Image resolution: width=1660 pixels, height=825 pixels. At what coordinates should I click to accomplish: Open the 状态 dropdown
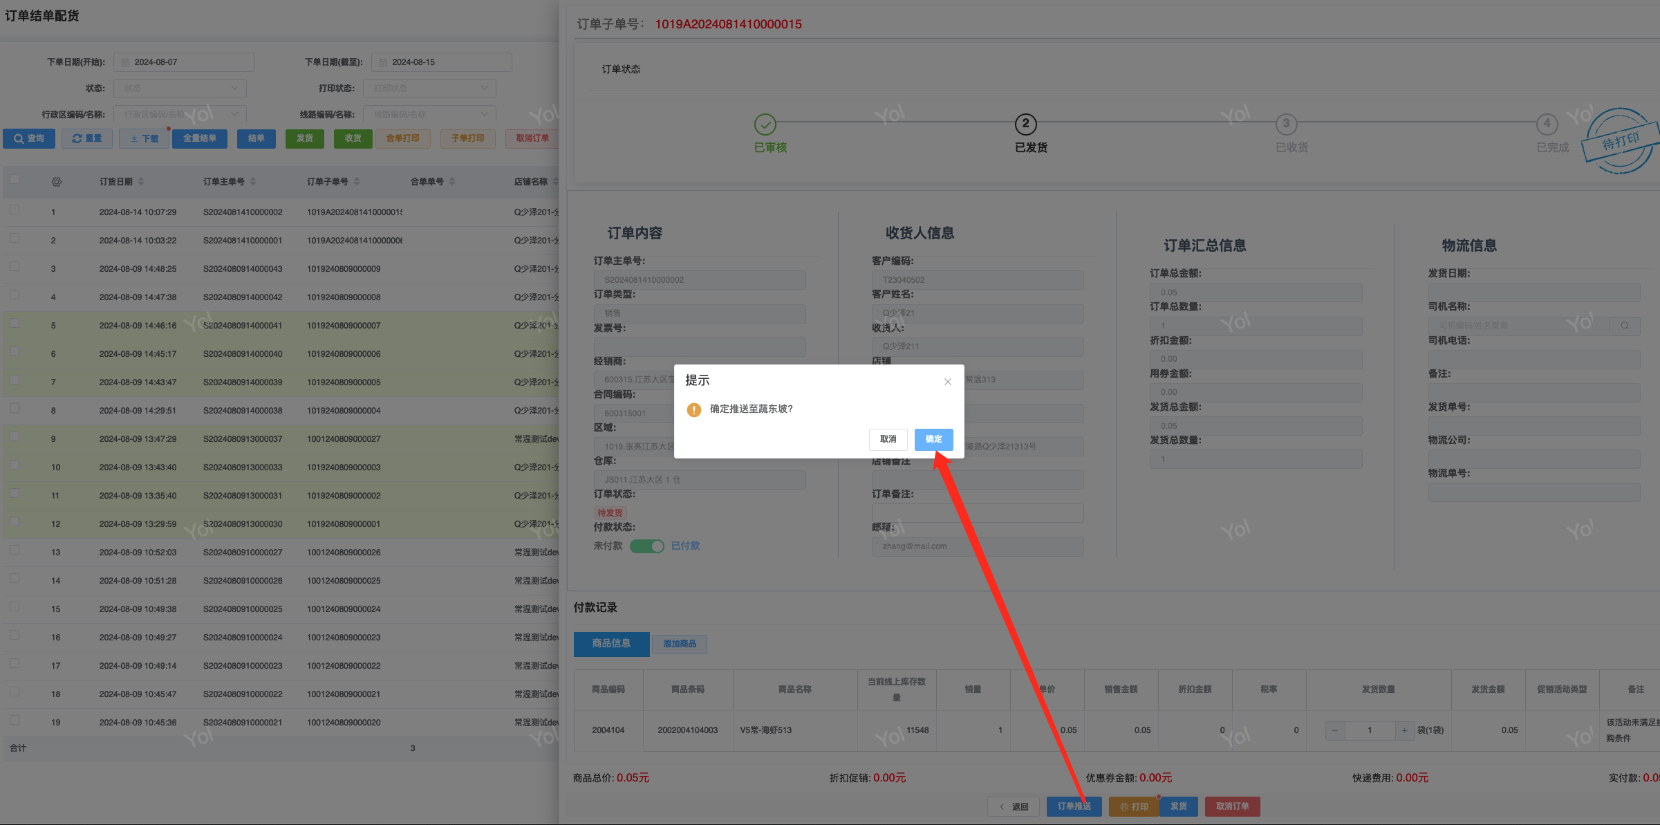point(180,89)
